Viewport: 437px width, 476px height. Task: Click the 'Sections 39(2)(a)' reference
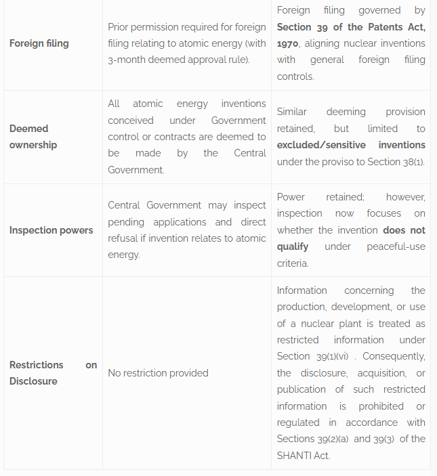point(314,439)
